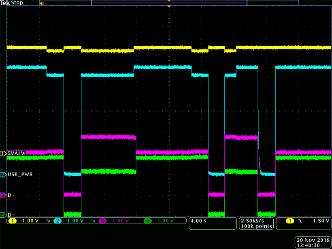
Task: Click channel 2 scale 1.00 V readout
Action: click(x=75, y=221)
